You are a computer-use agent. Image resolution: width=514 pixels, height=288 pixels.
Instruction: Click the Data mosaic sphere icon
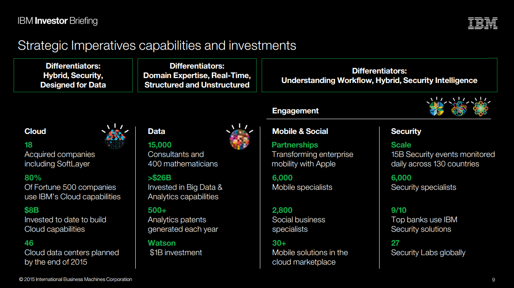(239, 137)
